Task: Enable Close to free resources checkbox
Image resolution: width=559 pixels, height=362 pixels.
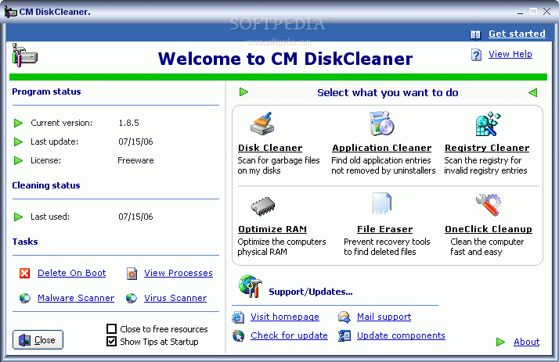Action: point(112,328)
